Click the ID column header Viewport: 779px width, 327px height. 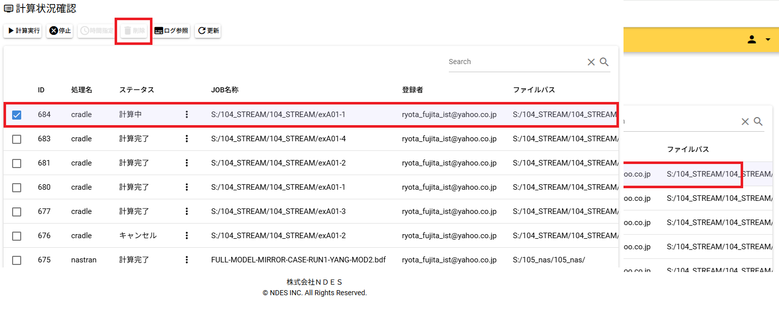(41, 90)
